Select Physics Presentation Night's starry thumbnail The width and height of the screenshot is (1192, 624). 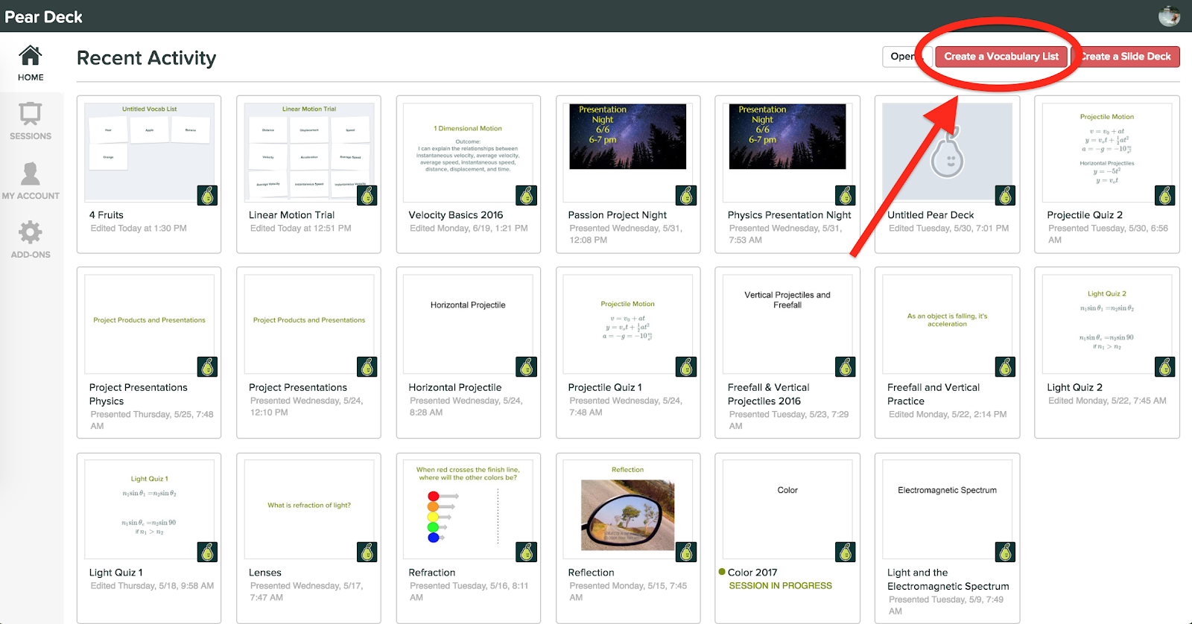(x=787, y=152)
